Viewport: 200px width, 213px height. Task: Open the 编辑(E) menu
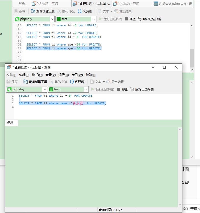click(24, 75)
